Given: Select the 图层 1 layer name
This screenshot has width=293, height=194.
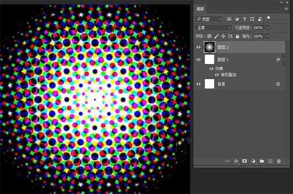Looking at the screenshot, I should (x=223, y=60).
